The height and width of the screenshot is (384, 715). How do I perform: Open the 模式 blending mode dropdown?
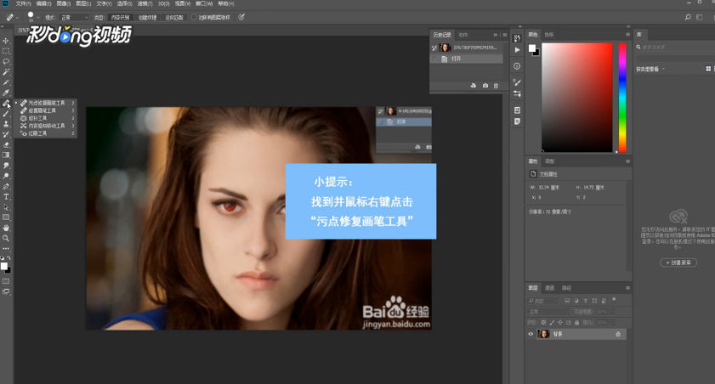74,17
